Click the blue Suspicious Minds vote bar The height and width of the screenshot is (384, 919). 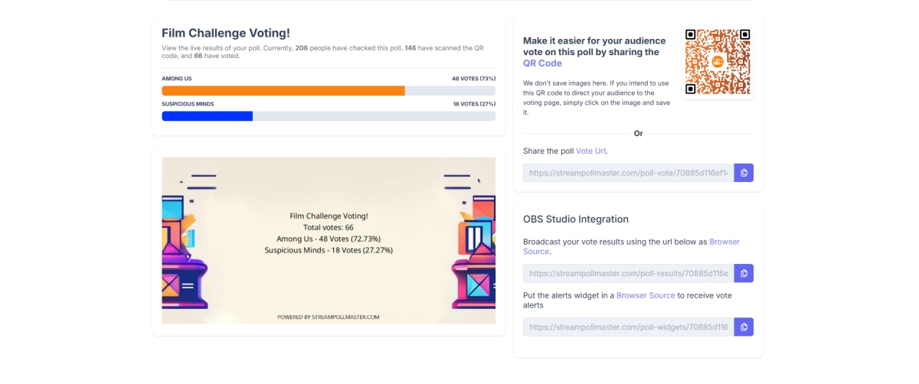[x=207, y=116]
